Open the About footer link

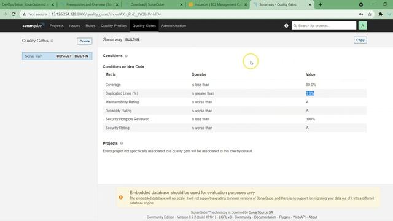pyautogui.click(x=313, y=217)
